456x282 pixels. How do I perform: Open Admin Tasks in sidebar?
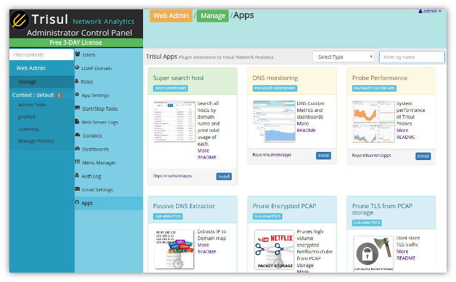(x=32, y=105)
